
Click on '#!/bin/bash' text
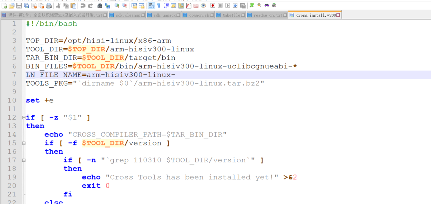point(51,24)
